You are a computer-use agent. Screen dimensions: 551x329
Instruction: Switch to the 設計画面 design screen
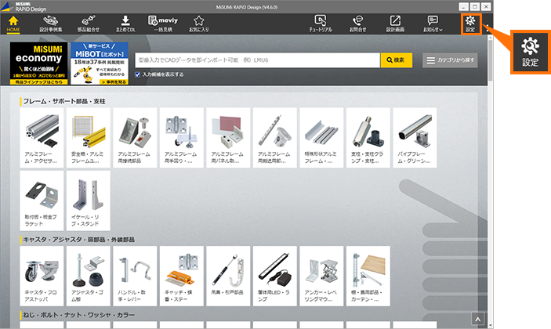395,23
